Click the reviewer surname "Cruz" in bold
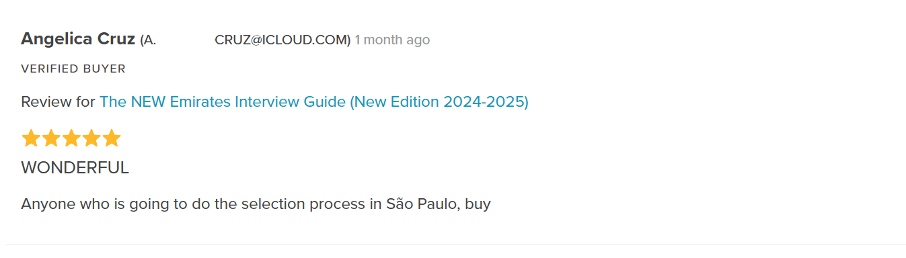 [x=116, y=39]
